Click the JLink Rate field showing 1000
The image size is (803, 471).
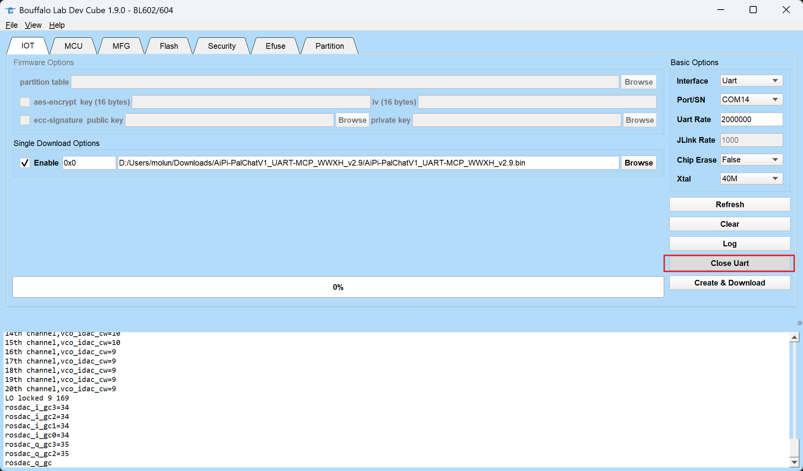point(751,140)
